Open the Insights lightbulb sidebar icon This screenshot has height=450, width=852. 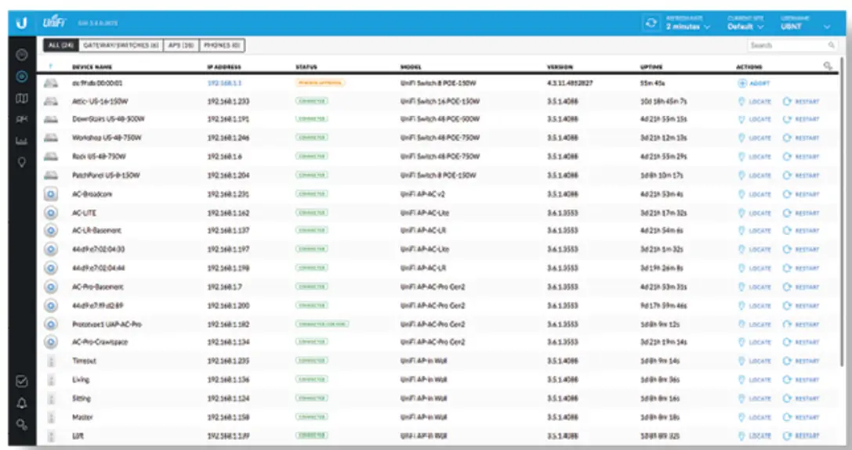pos(22,162)
